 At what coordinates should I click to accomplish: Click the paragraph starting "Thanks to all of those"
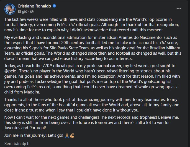92,105
